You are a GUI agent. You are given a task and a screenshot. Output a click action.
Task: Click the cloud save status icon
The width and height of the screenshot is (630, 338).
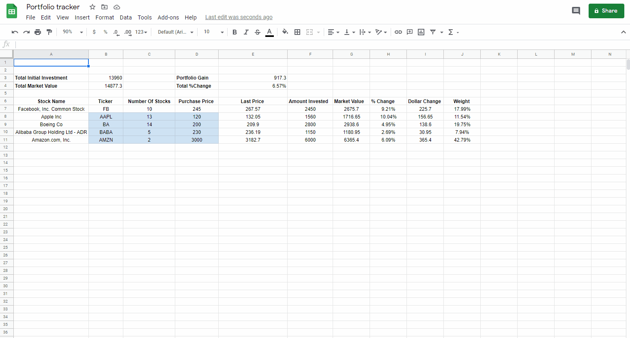click(117, 7)
